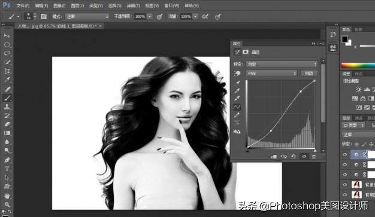The image size is (375, 217).
Task: Select the Horizontal Type tool
Action: click(x=7, y=169)
